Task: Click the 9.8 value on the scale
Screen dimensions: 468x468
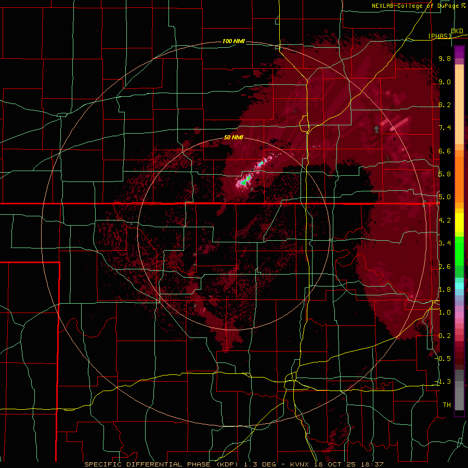Action: coord(445,59)
